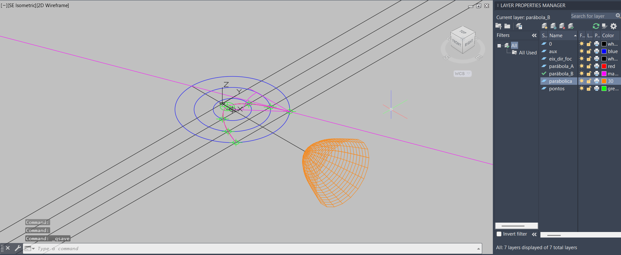Open the viewport controls [-] menu
This screenshot has width=621, height=255.
point(5,6)
